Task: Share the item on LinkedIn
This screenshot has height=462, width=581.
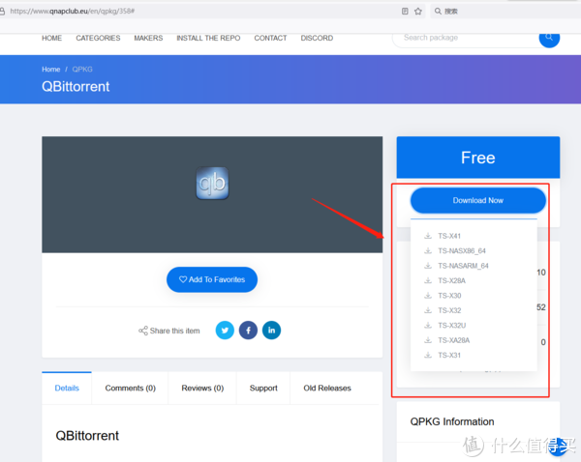Action: point(271,330)
